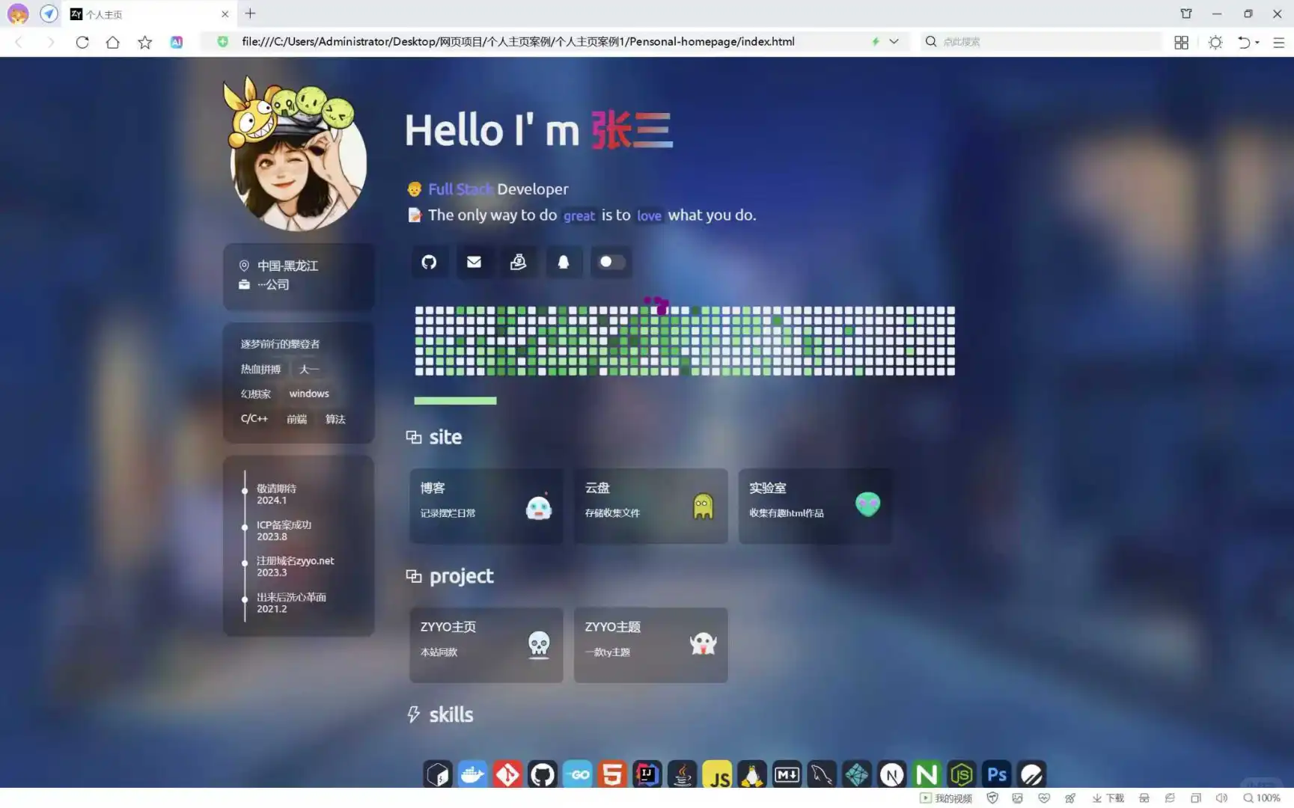
Task: Click the 敬请期待 2024.1 timeline entry
Action: coord(276,495)
